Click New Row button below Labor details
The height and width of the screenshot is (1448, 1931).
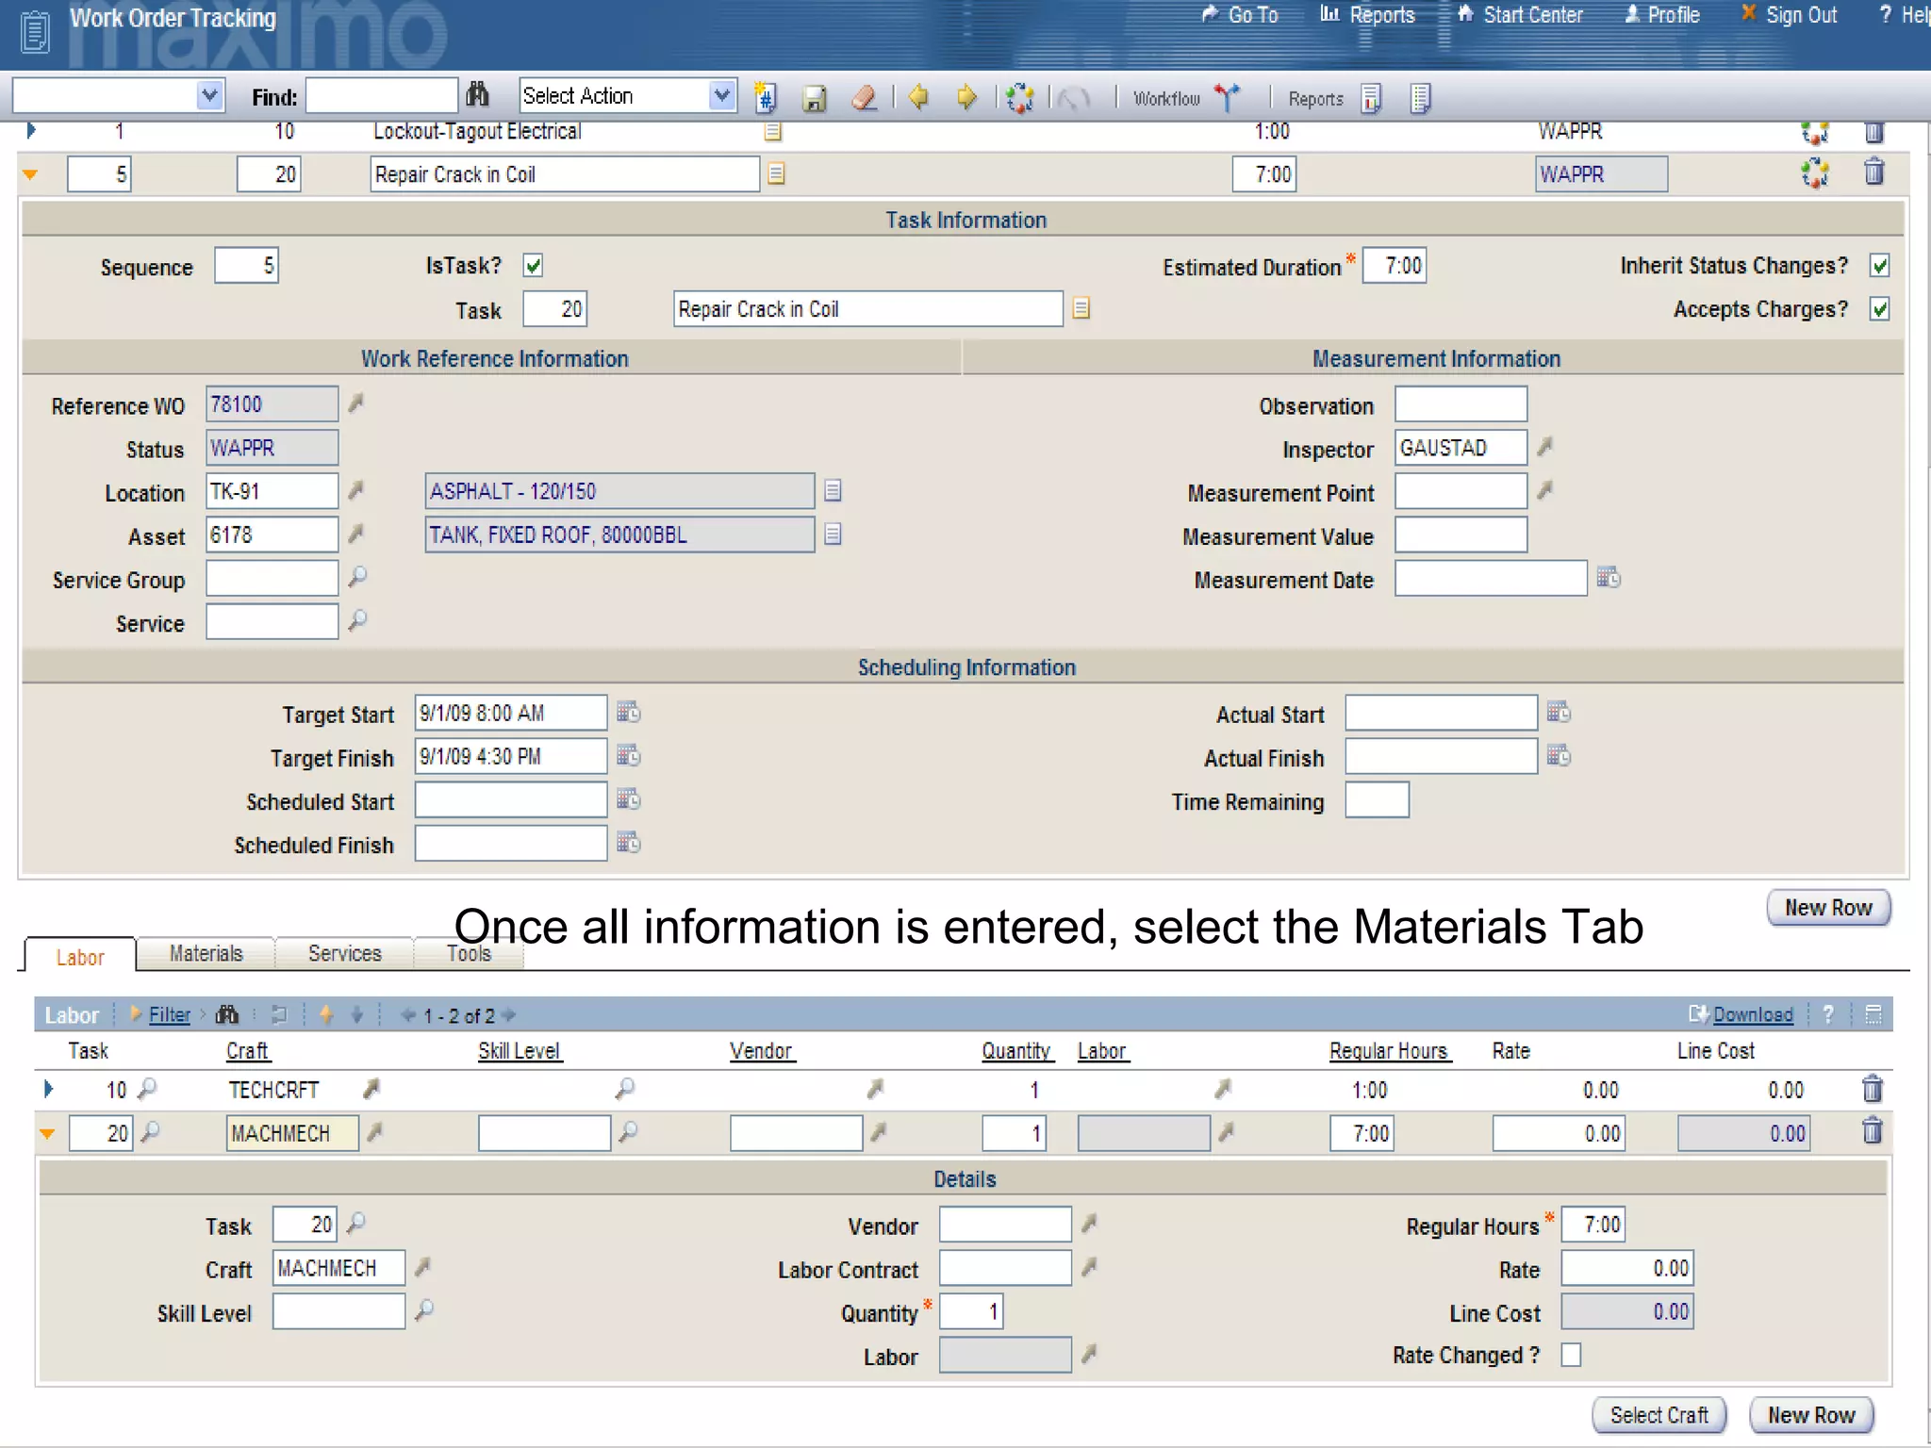point(1810,1415)
